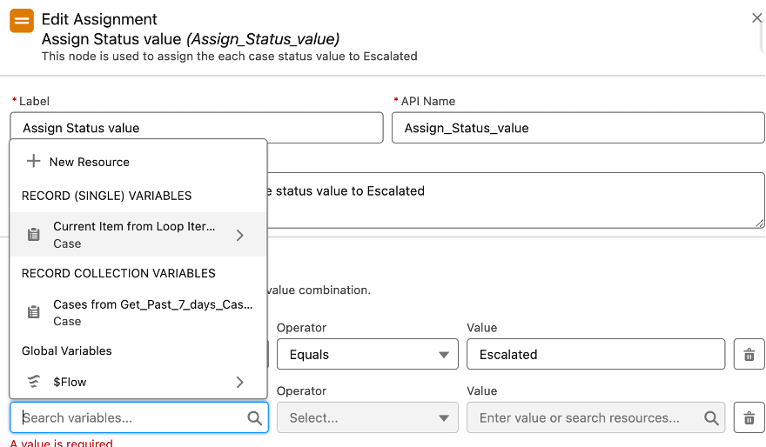
Task: Click the Current Item record clipboard icon
Action: tap(34, 235)
